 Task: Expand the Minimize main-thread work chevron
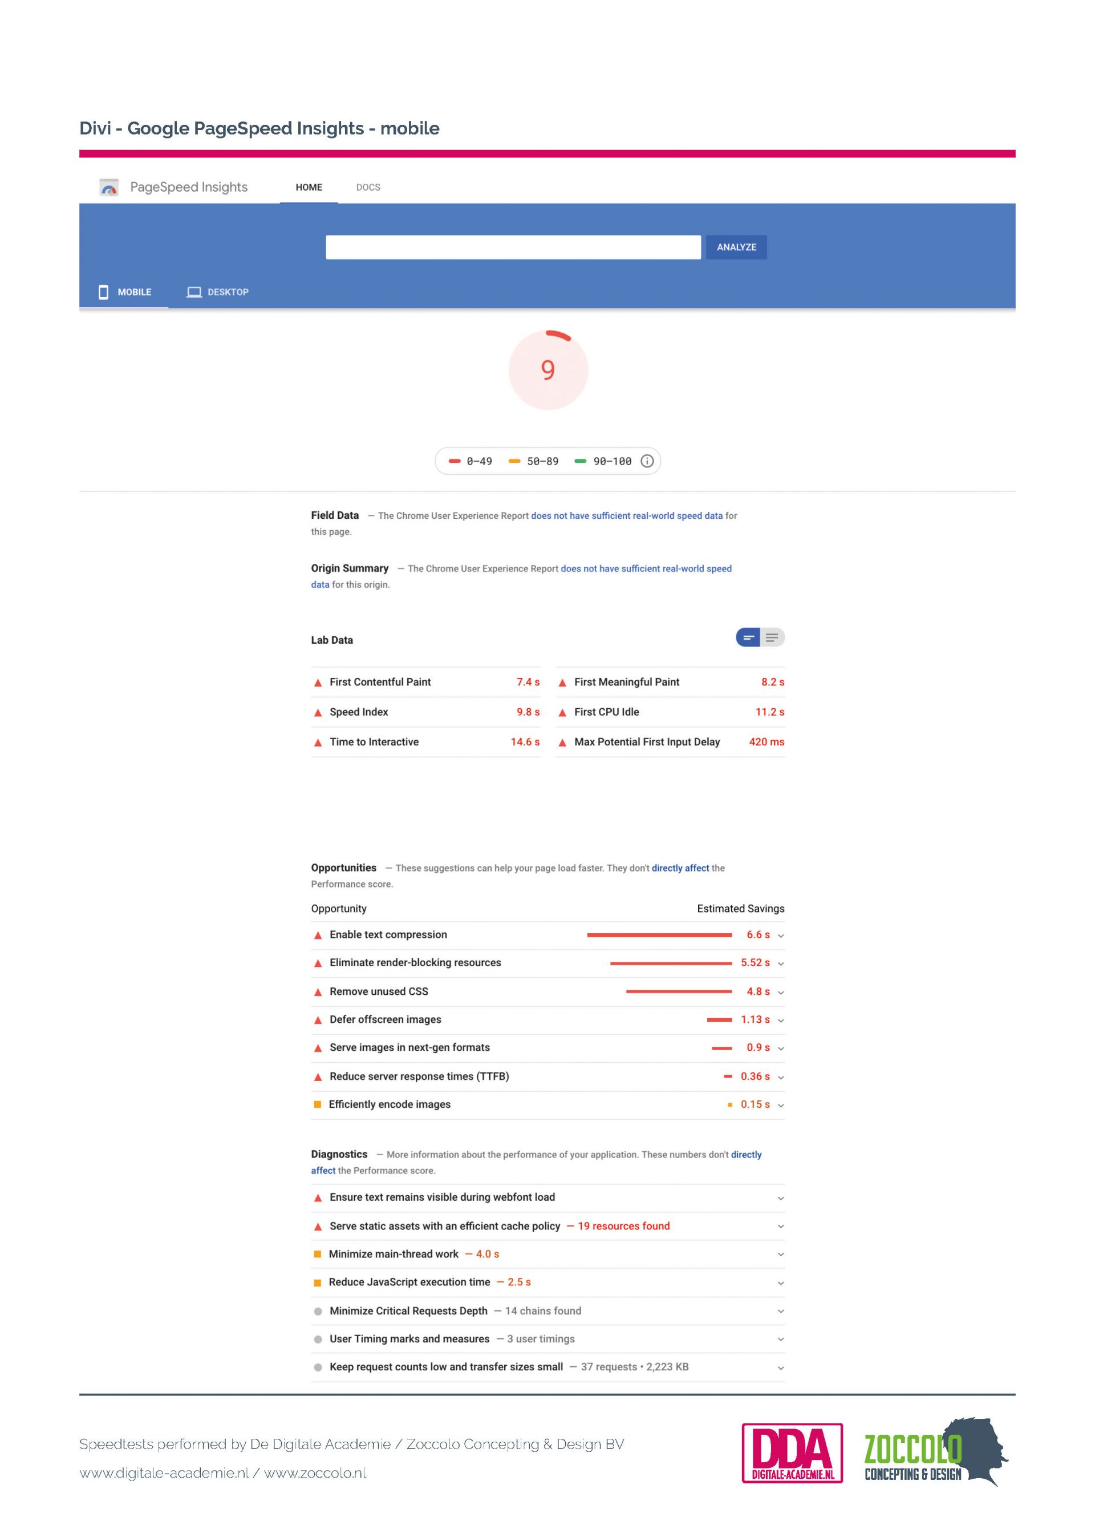point(781,1254)
